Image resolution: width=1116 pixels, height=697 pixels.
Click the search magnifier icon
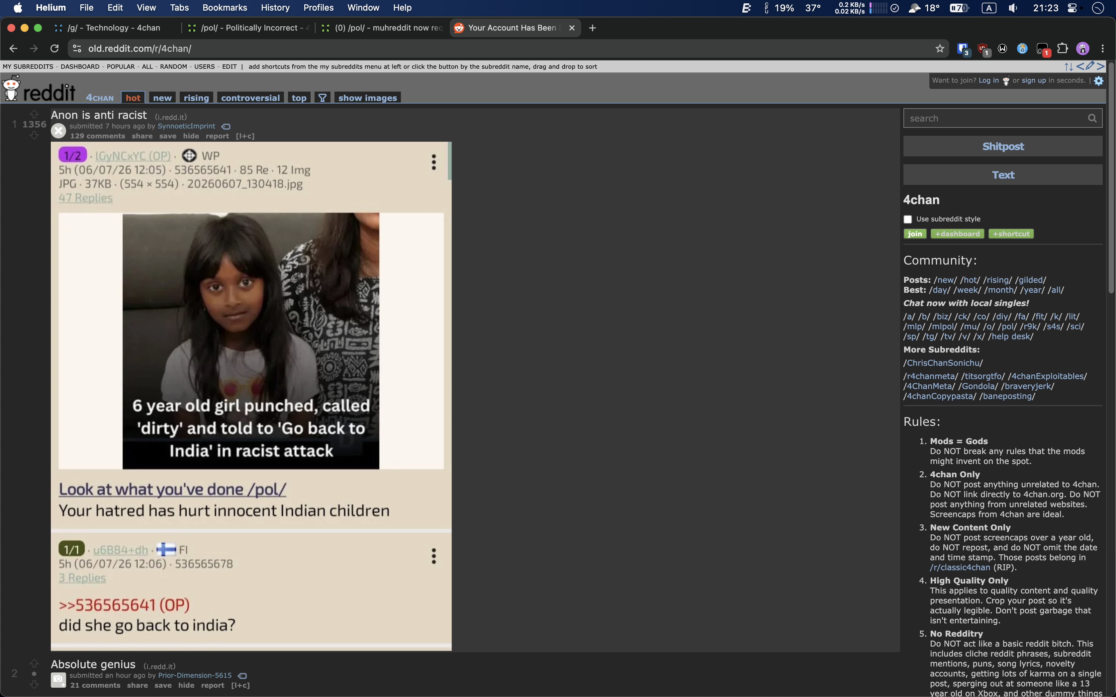click(x=1092, y=118)
